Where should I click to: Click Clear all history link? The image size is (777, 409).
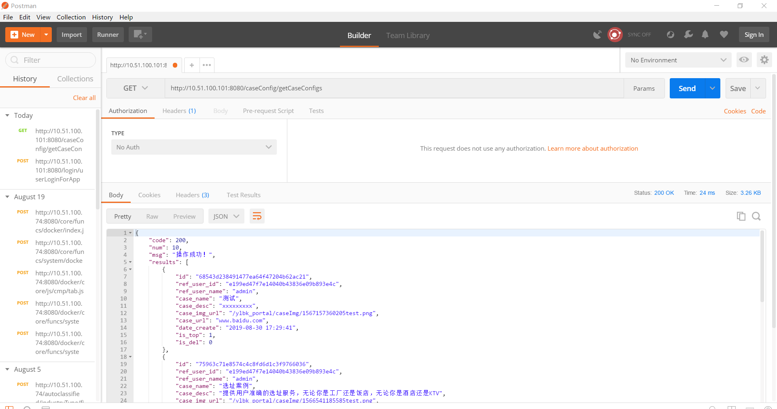pyautogui.click(x=84, y=98)
